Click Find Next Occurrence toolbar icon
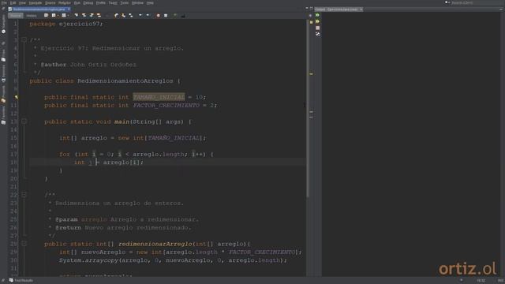 (92, 16)
